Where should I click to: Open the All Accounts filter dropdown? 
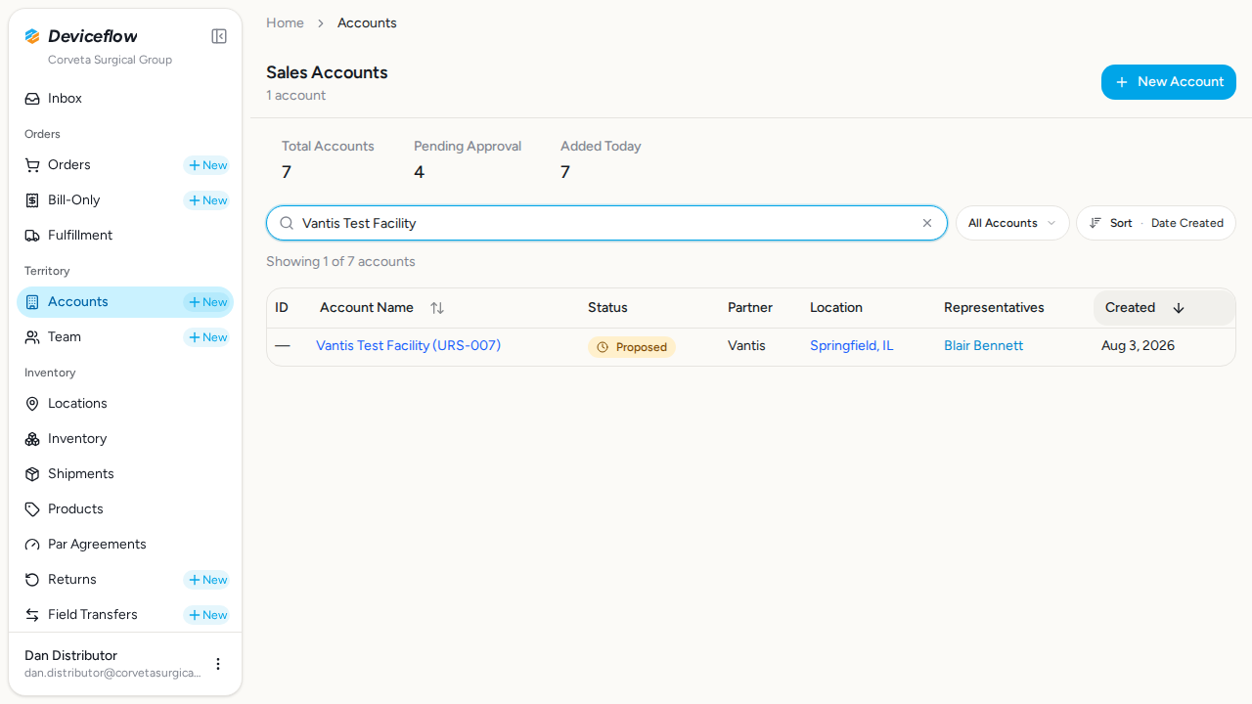1012,223
